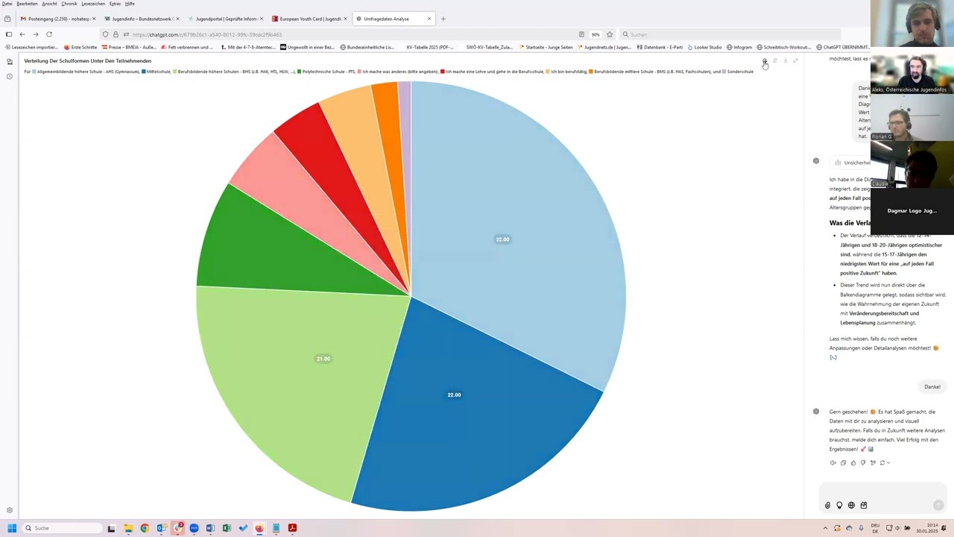
Task: Open the Lesezeichen menu
Action: click(x=92, y=4)
